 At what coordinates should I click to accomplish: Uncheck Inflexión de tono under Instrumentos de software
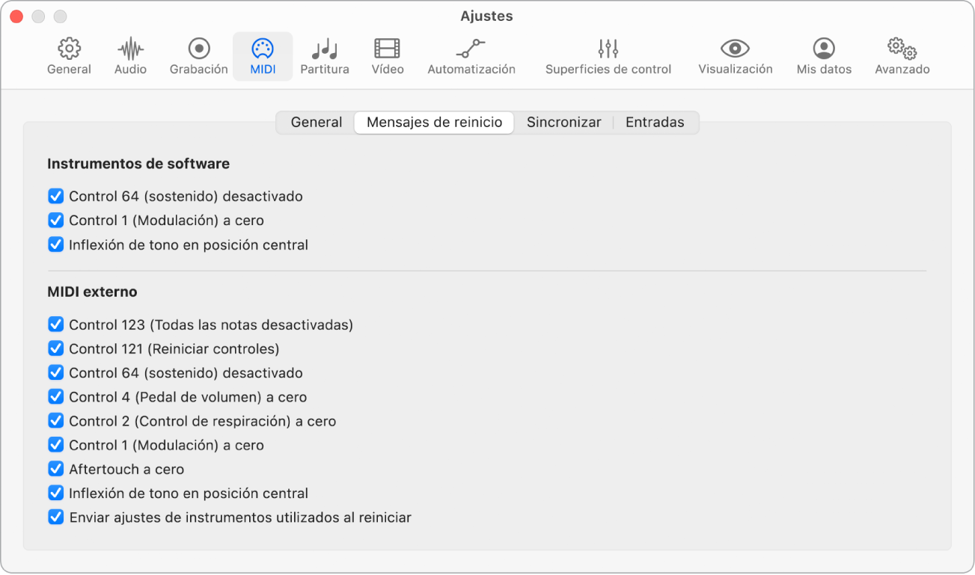pos(55,245)
